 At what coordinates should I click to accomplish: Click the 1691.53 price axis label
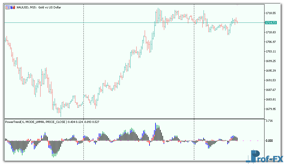click(270, 80)
